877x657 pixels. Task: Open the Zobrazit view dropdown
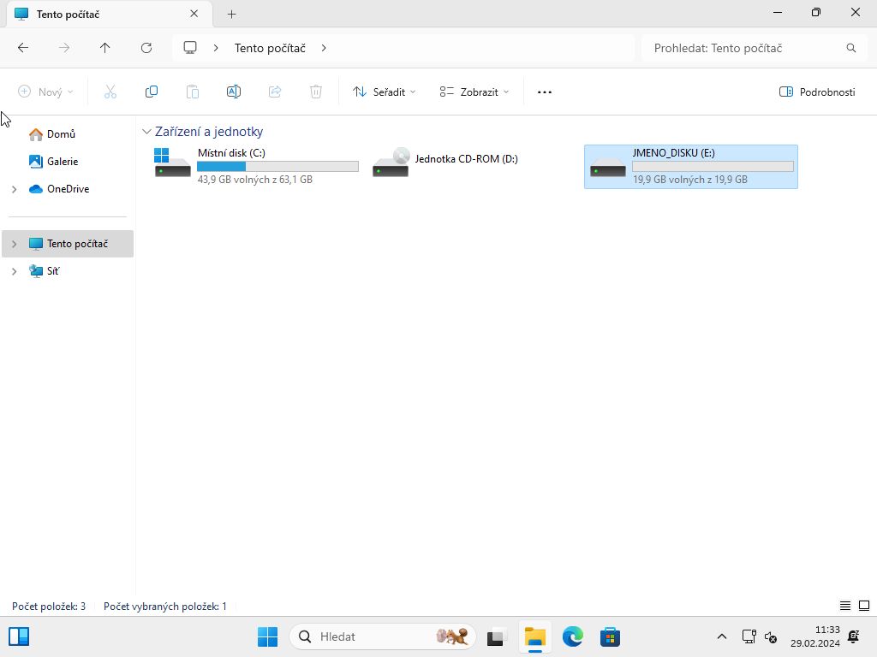474,92
